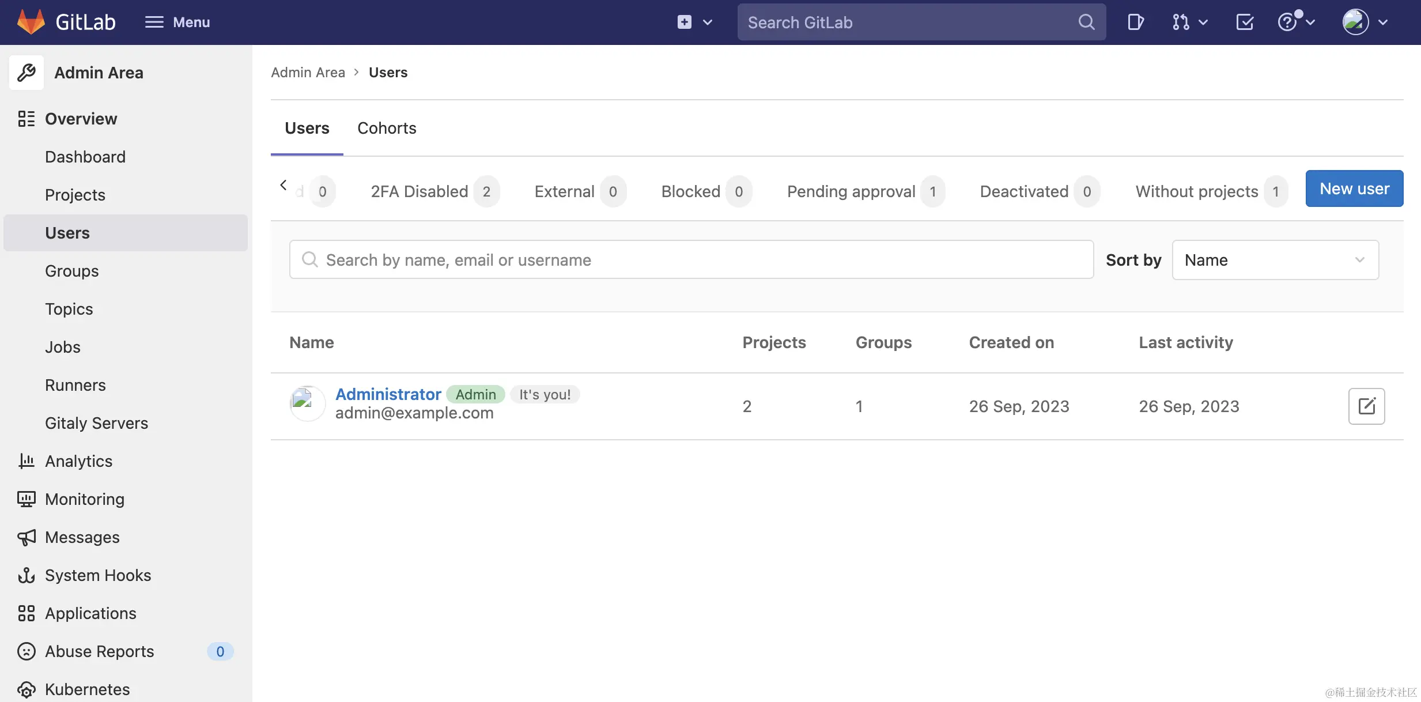The width and height of the screenshot is (1421, 702).
Task: Click the Admin Area wrench icon
Action: pyautogui.click(x=27, y=73)
